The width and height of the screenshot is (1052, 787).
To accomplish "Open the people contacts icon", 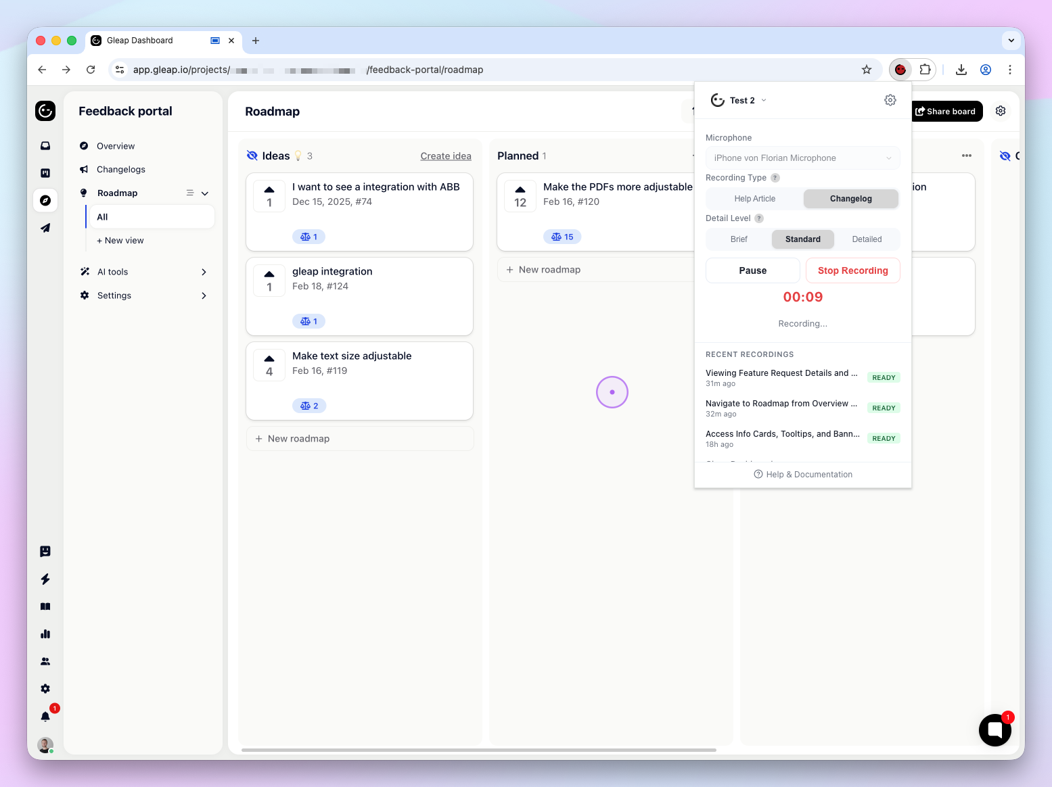I will pyautogui.click(x=45, y=661).
